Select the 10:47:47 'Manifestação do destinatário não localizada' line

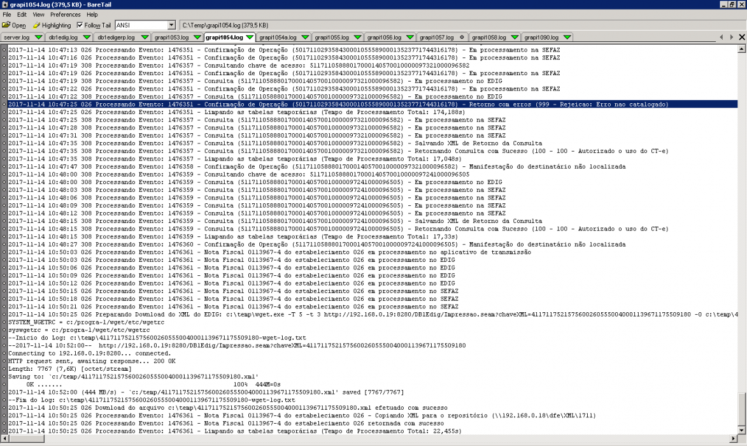pos(317,166)
